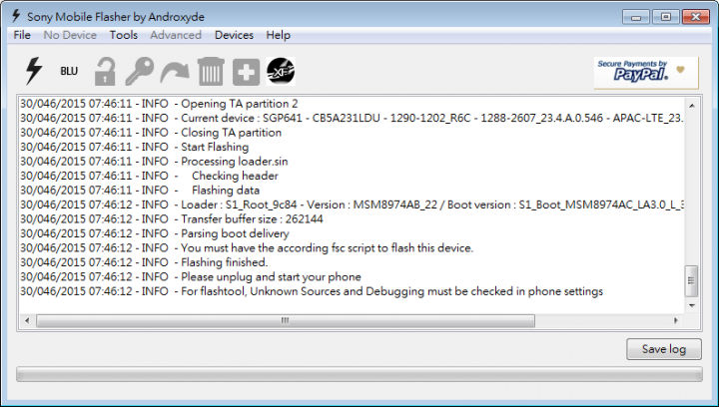Screen dimensions: 719x407
Task: Click the plus sign icon in toolbar
Action: [246, 72]
